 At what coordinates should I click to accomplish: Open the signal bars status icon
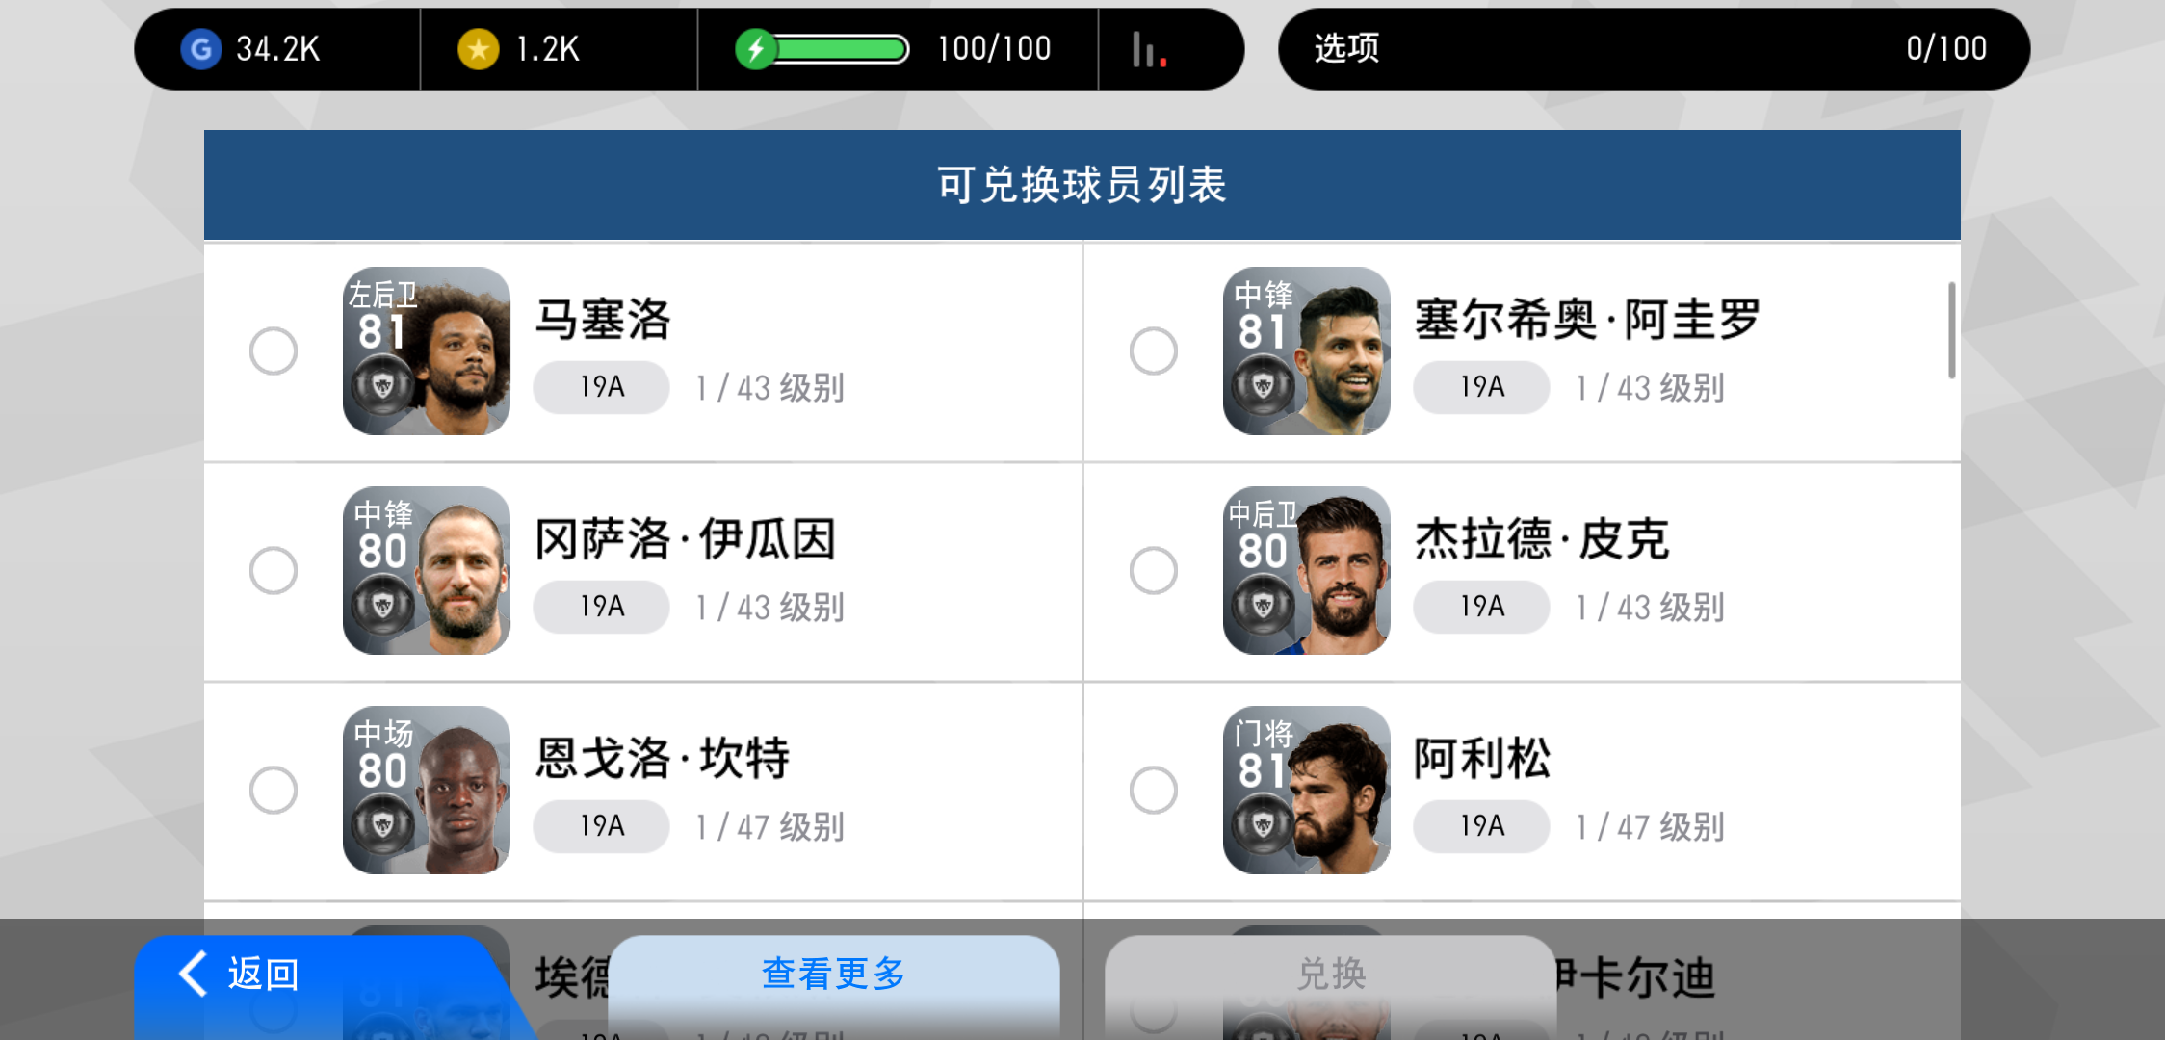[1149, 49]
